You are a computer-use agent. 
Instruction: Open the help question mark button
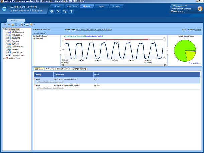tap(71, 12)
